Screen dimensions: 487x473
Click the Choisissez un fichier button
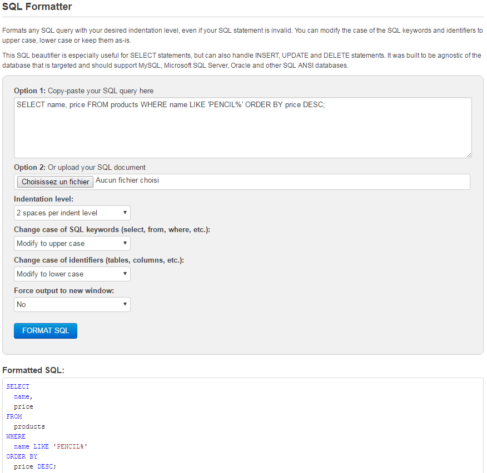[x=56, y=182]
